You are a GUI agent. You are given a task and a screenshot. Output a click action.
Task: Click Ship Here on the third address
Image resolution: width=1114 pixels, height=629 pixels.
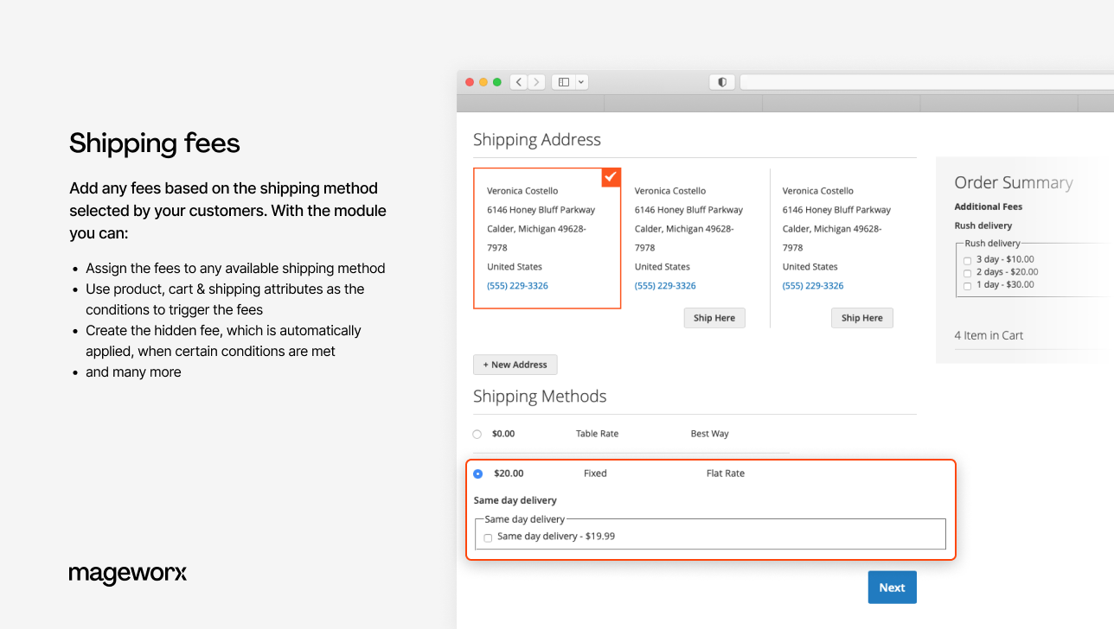(861, 317)
